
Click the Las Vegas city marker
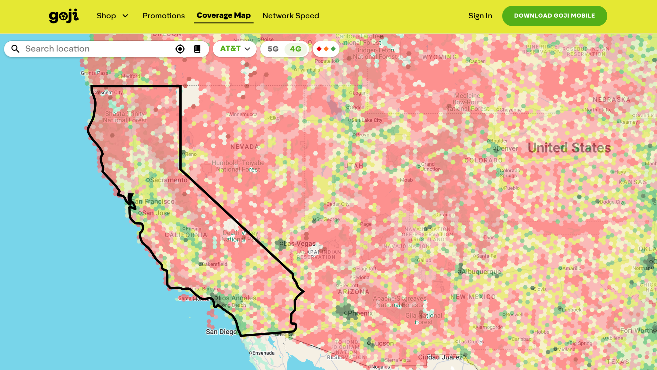point(282,243)
